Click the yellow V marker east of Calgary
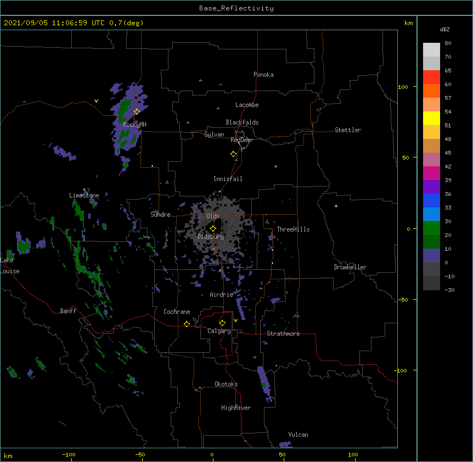473x462 pixels. [x=235, y=320]
